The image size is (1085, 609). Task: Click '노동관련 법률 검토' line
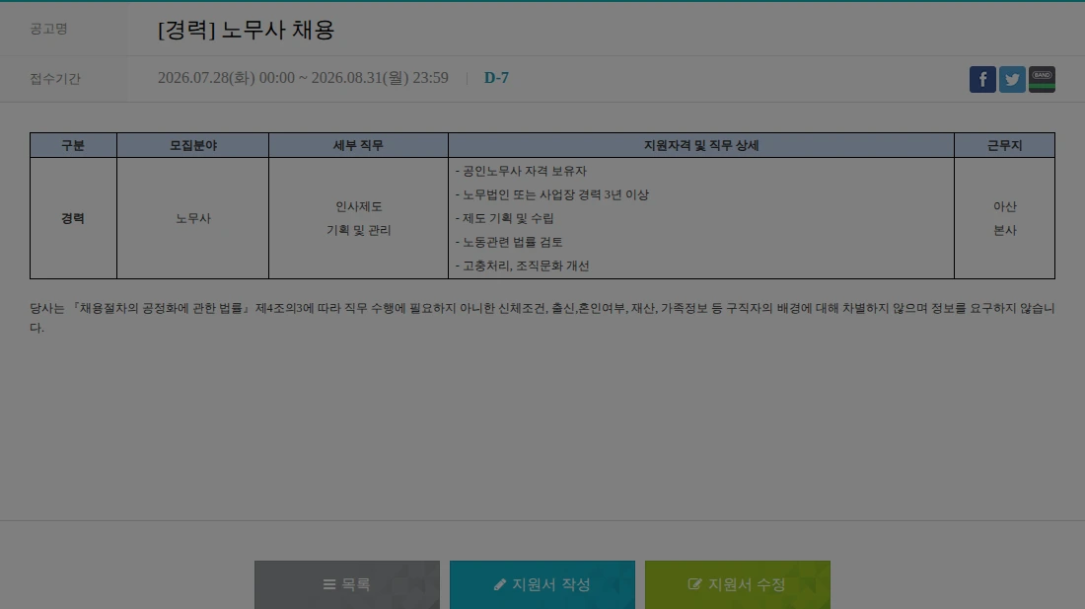click(x=509, y=242)
